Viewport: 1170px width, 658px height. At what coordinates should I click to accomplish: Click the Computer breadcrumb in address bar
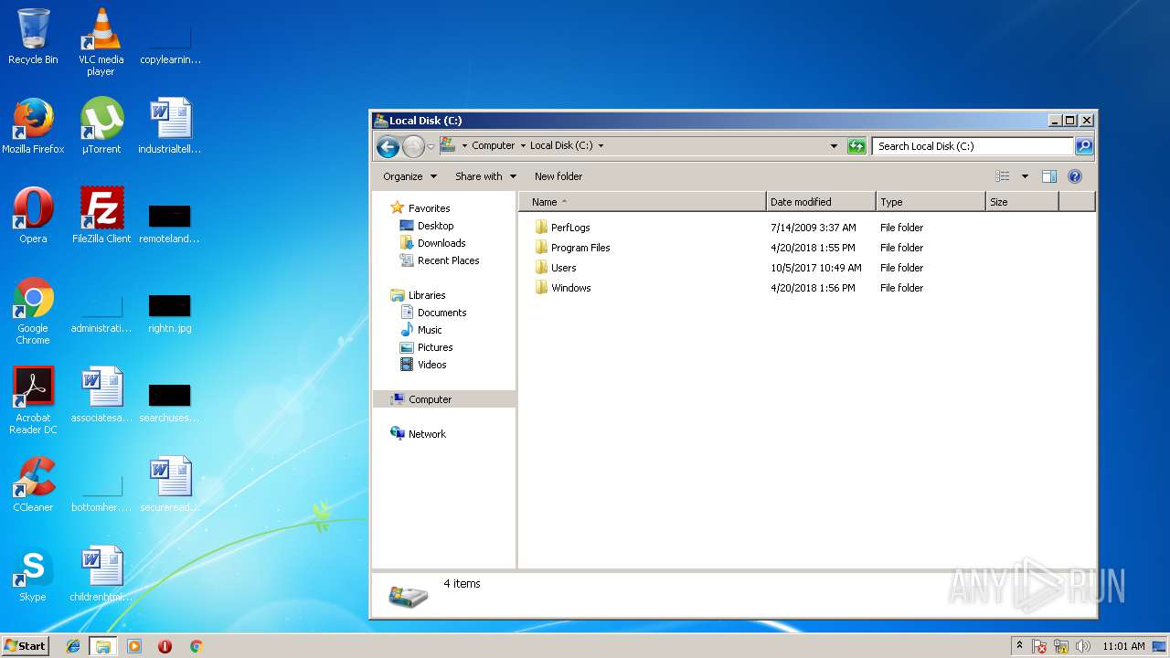pos(494,146)
